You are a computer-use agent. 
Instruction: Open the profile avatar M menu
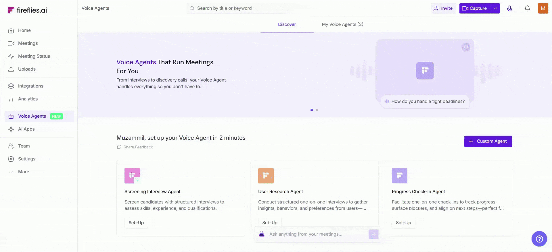point(543,8)
